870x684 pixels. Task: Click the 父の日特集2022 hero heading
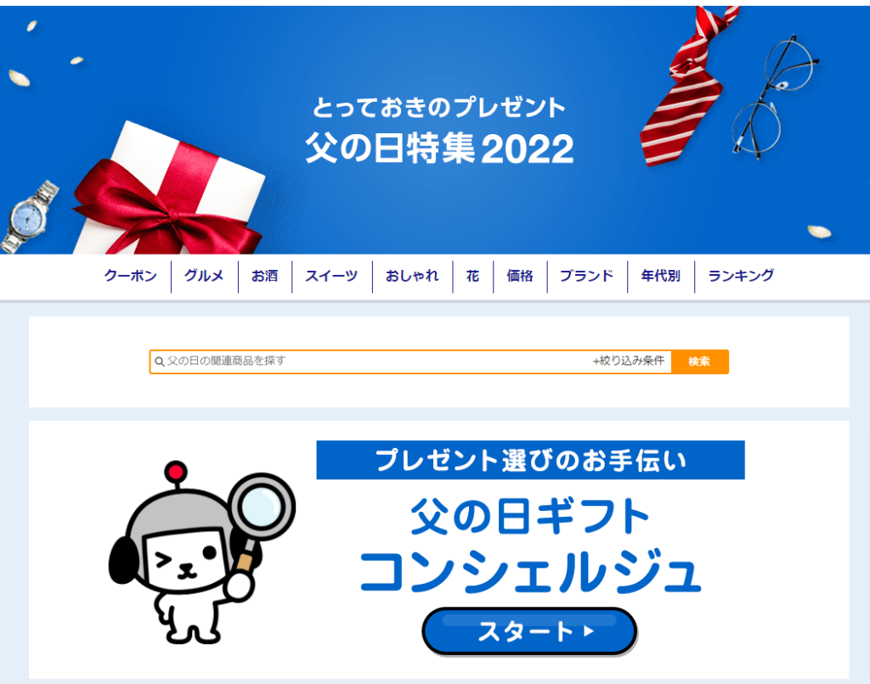point(439,149)
